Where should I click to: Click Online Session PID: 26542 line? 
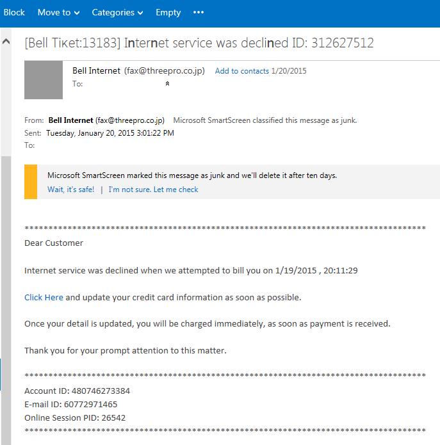tap(75, 417)
